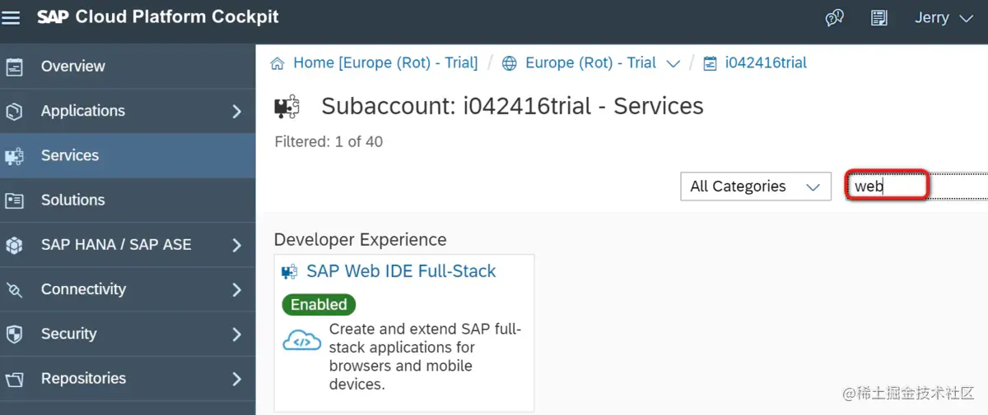Select Services in the sidebar

coord(70,155)
